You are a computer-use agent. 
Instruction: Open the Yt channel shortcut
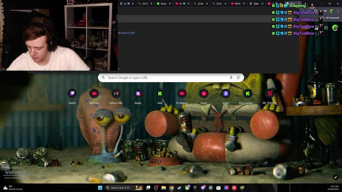point(182,97)
